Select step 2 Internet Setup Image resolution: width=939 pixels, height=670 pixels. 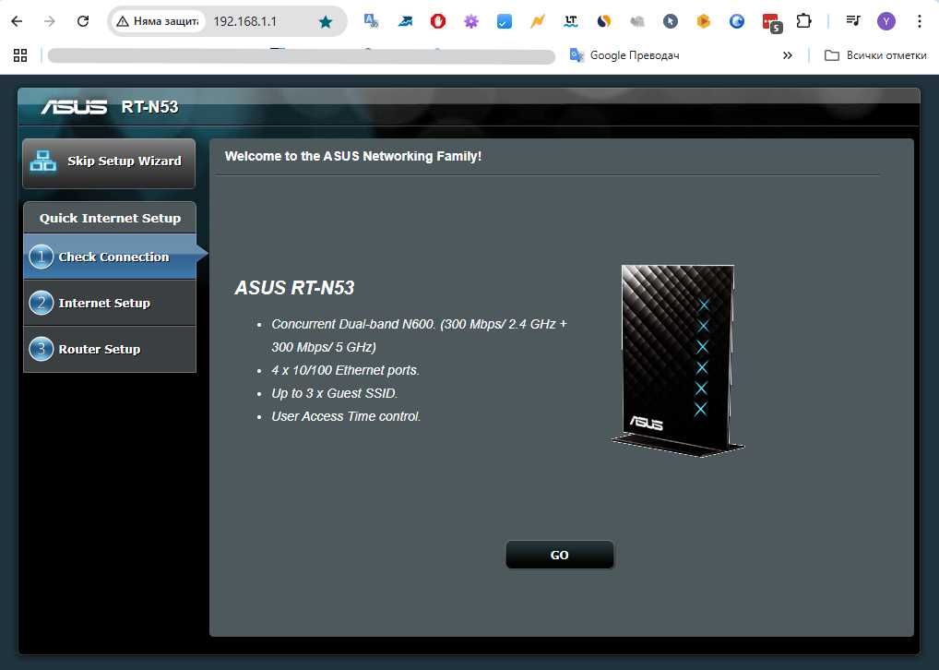110,303
